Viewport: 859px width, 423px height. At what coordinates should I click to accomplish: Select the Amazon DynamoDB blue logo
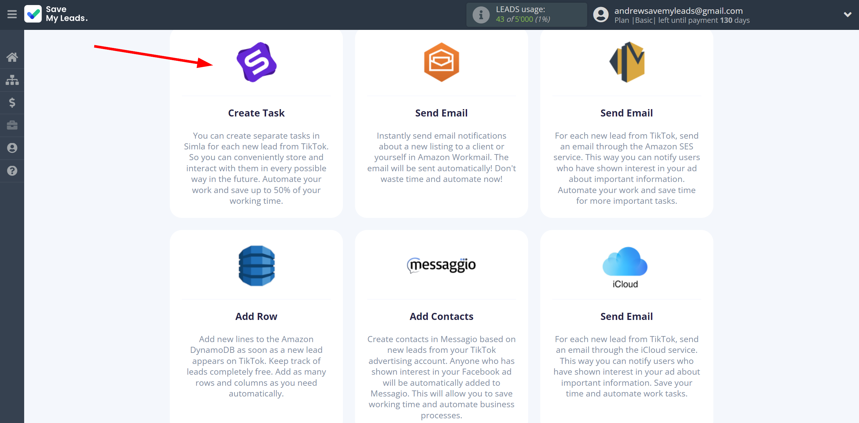point(256,266)
